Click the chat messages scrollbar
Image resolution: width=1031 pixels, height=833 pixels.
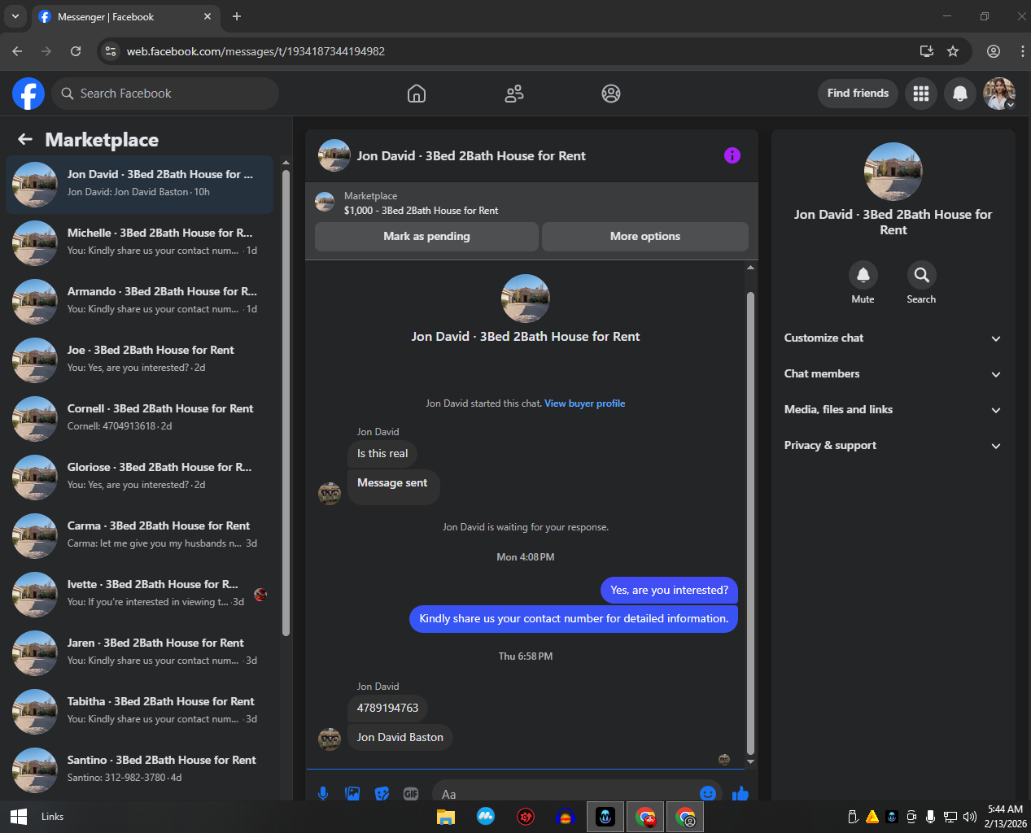[750, 524]
